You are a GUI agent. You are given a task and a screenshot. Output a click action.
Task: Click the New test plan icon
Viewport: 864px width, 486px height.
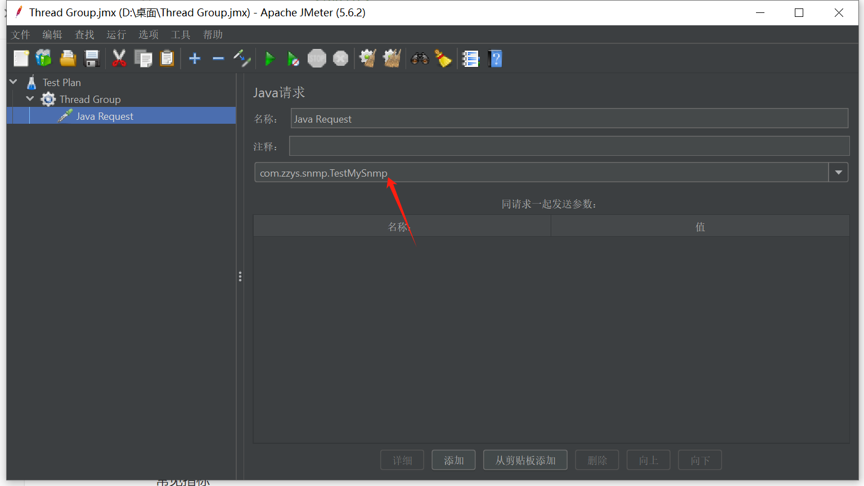pos(21,58)
